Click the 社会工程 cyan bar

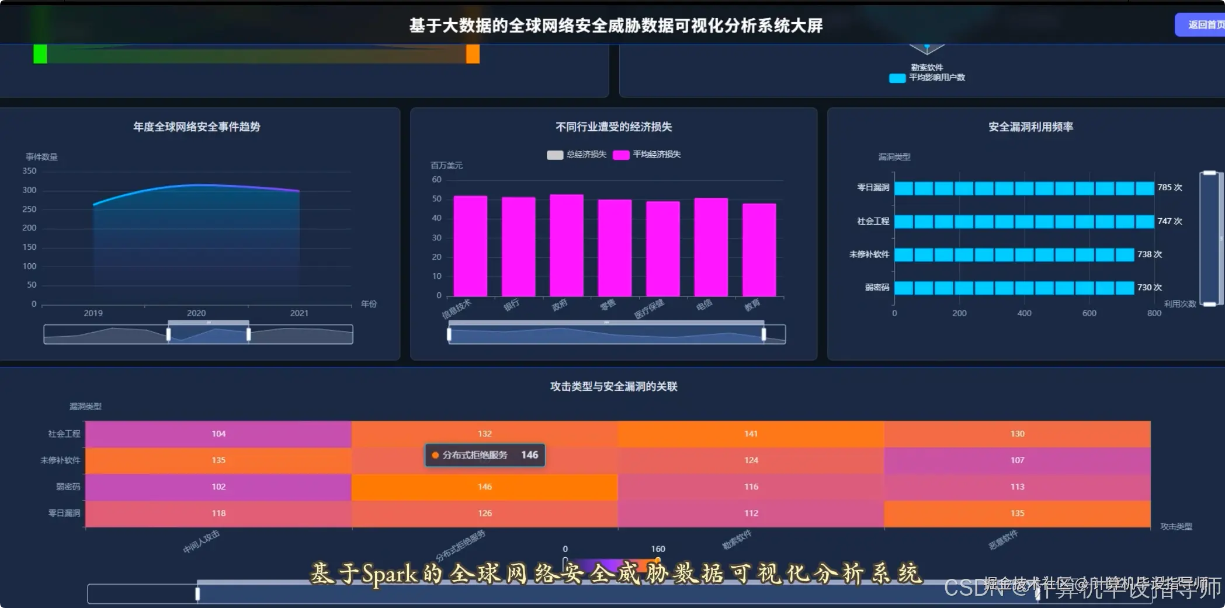coord(1024,222)
